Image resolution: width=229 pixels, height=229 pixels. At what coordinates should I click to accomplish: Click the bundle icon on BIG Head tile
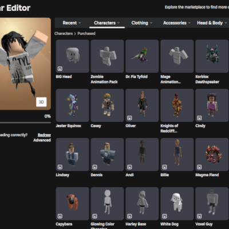[x=60, y=69]
